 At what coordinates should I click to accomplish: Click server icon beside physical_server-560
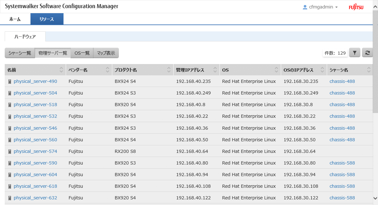(x=10, y=140)
